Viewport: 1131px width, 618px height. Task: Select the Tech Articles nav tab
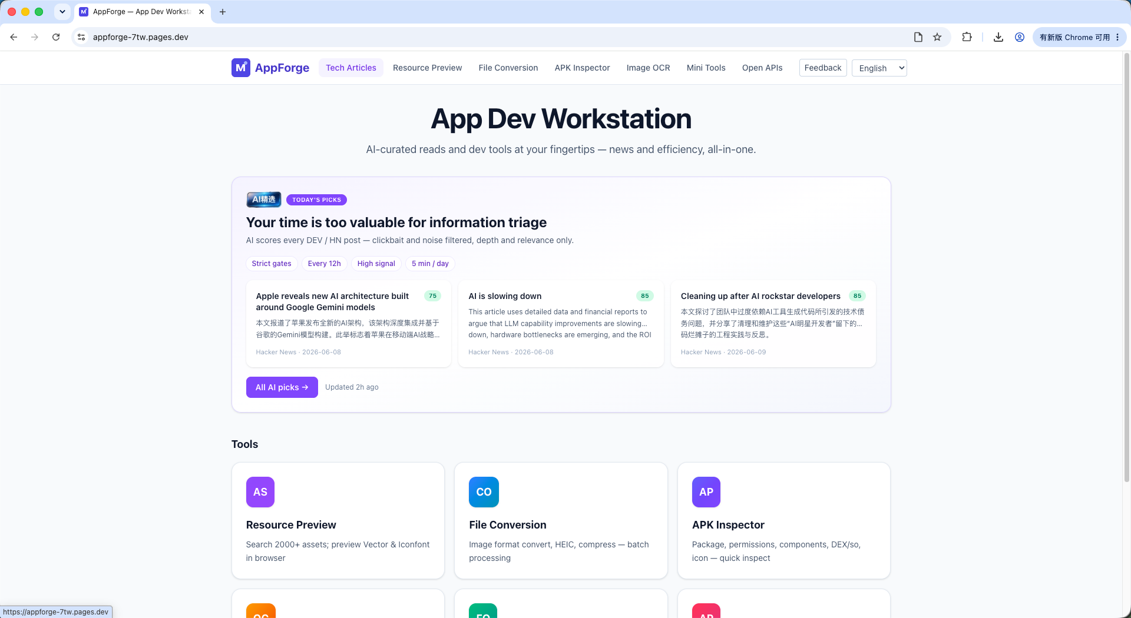tap(351, 68)
